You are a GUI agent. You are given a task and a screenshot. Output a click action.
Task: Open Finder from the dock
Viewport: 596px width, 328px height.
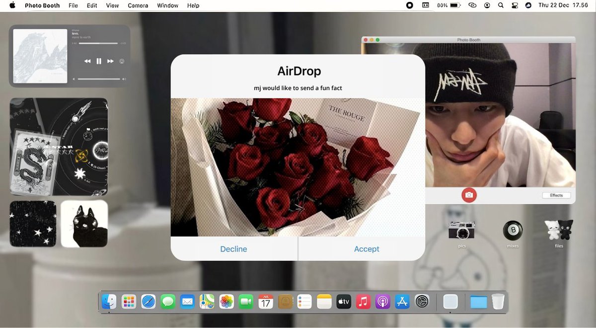coord(109,301)
